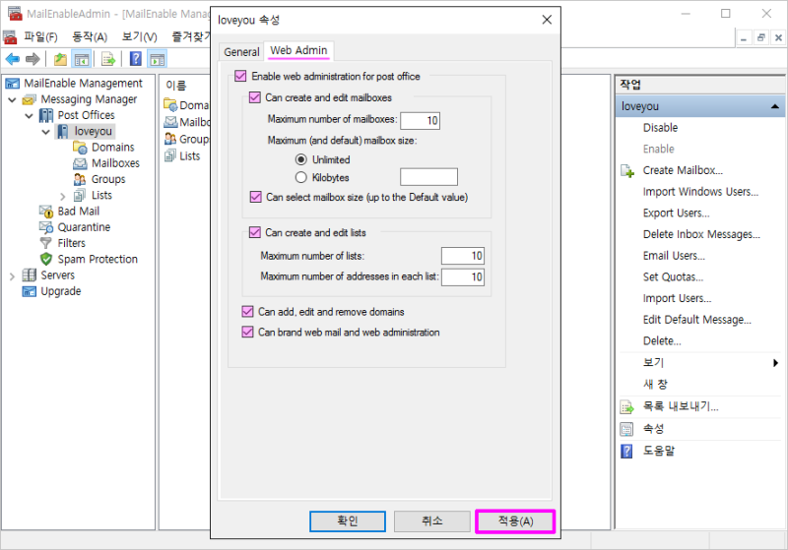This screenshot has height=550, width=788.
Task: Click the blue help question-mark toolbar icon
Action: click(136, 59)
